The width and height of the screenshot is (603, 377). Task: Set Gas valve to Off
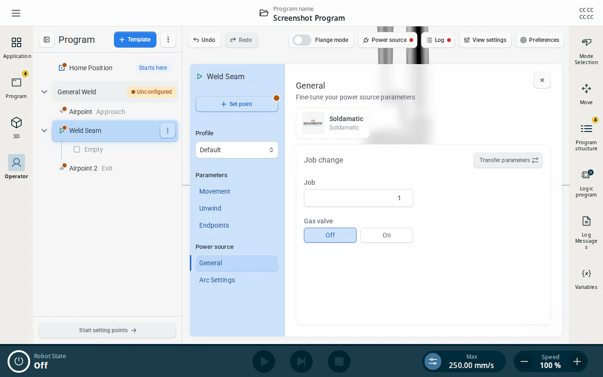[330, 235]
